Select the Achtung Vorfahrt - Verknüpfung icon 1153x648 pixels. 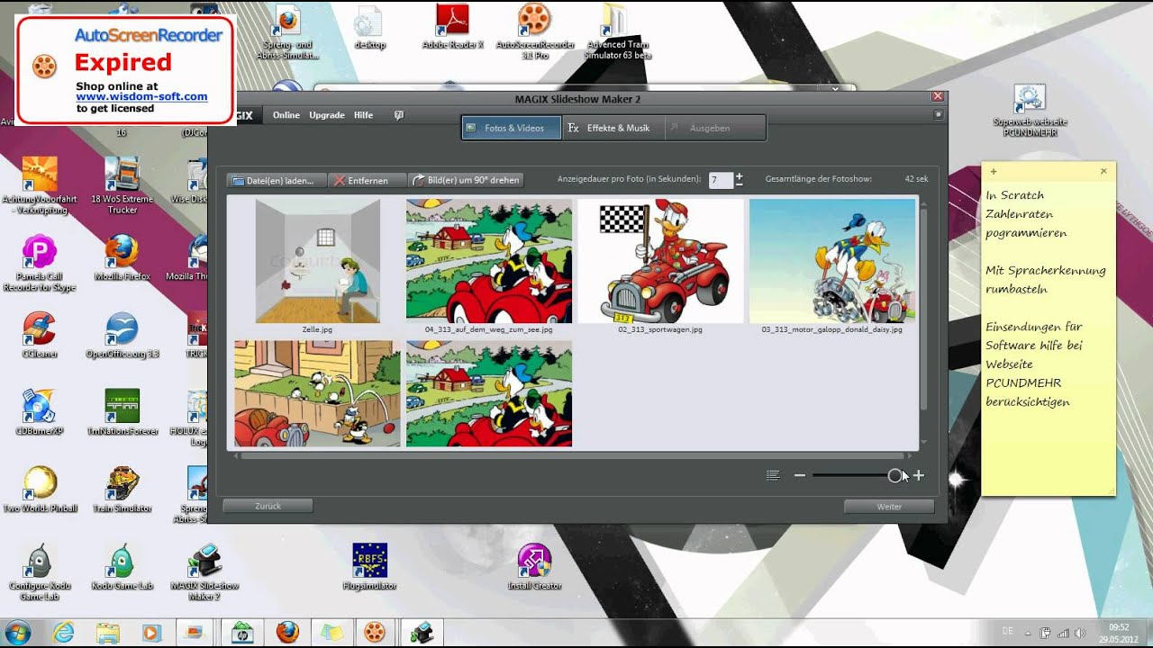click(39, 186)
